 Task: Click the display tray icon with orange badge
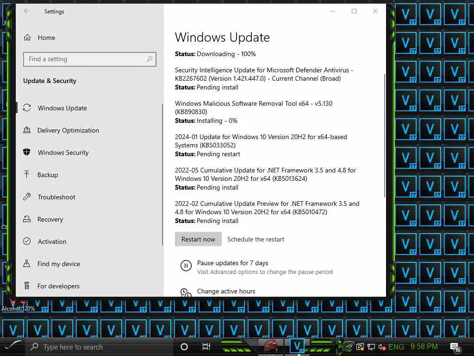[360, 347]
